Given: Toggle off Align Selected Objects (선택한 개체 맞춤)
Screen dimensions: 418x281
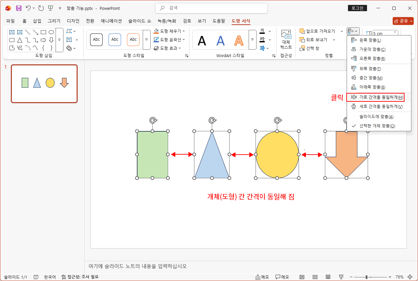Looking at the screenshot, I should coord(378,125).
